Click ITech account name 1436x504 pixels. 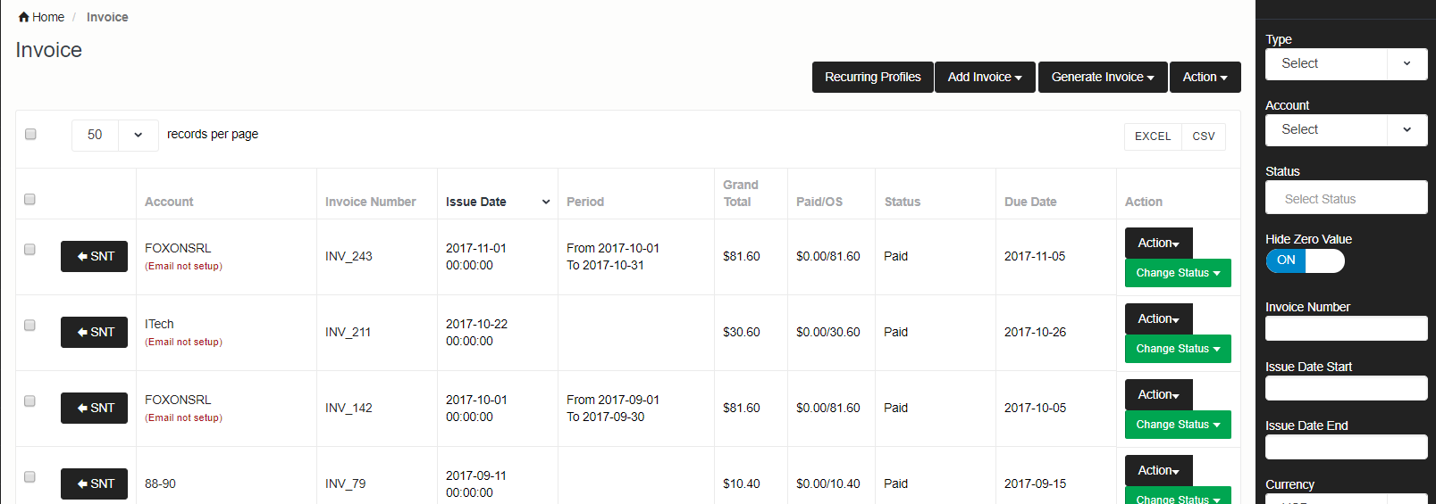159,324
